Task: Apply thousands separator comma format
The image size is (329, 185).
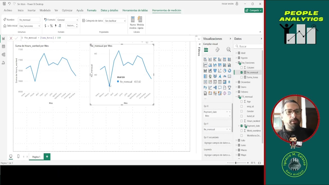Action: tap(56, 26)
